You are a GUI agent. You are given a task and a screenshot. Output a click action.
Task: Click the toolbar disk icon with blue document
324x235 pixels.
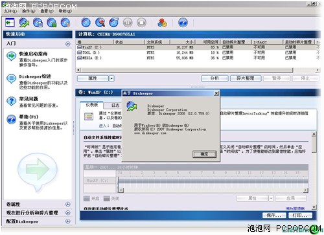[38, 23]
